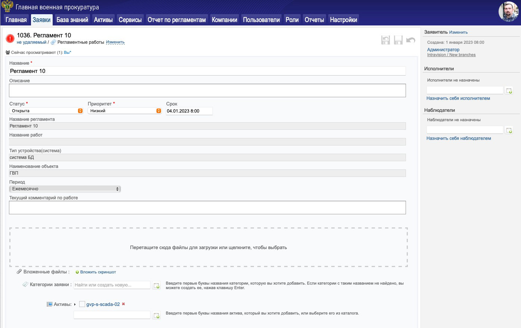Go to the Главная tab
Screen dimensions: 521x328
[x=16, y=20]
